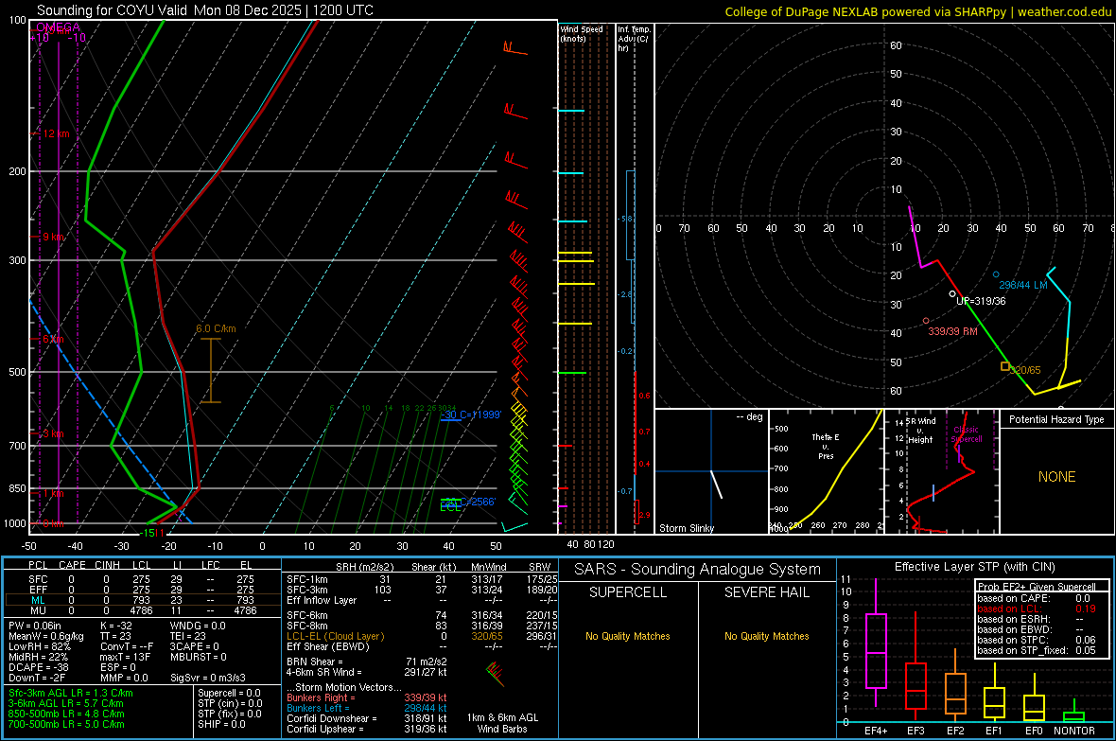
Task: Click the PW = 0.06in value
Action: [35, 626]
